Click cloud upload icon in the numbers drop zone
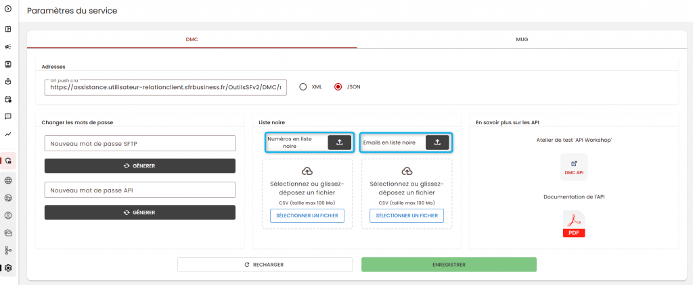 tap(307, 171)
